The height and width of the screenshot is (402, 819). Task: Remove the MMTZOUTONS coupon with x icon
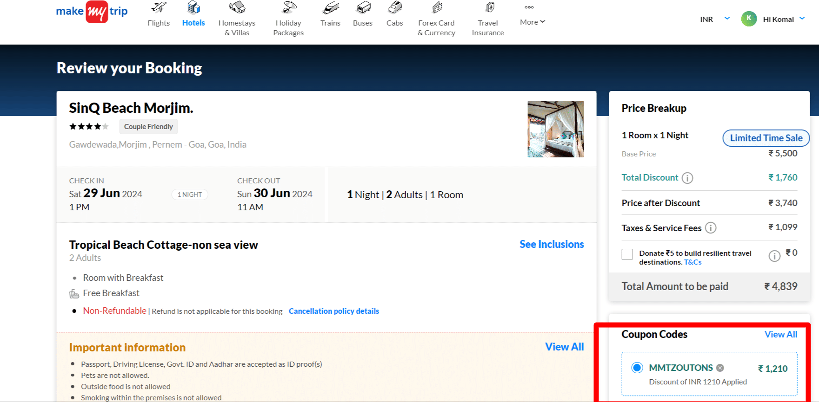point(720,368)
